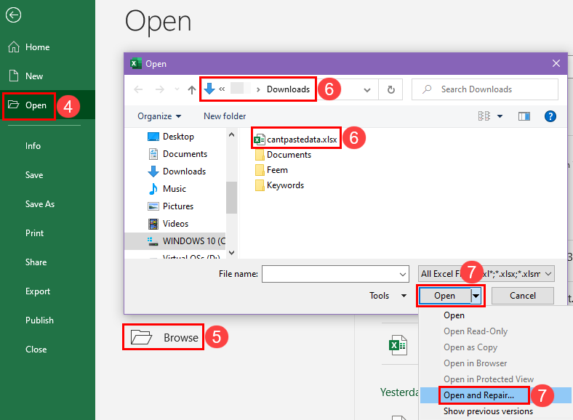This screenshot has width=573, height=420.
Task: Go back using the Backstage arrow
Action: point(14,15)
